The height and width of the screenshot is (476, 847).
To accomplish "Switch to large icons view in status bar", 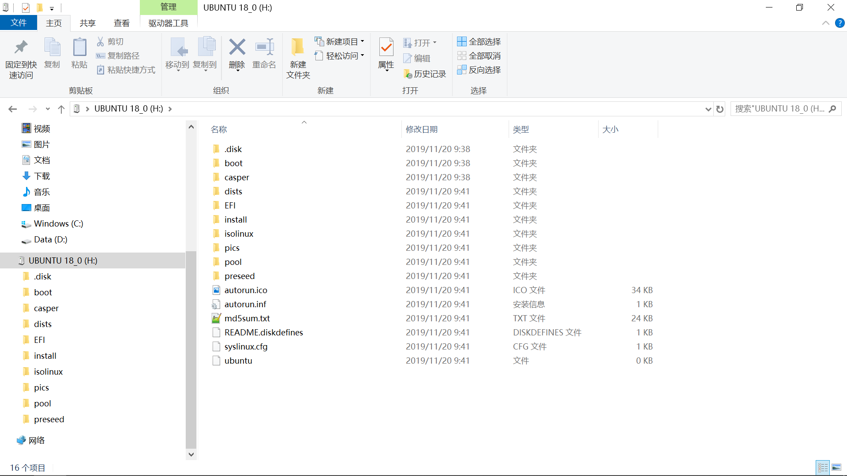I will 836,467.
